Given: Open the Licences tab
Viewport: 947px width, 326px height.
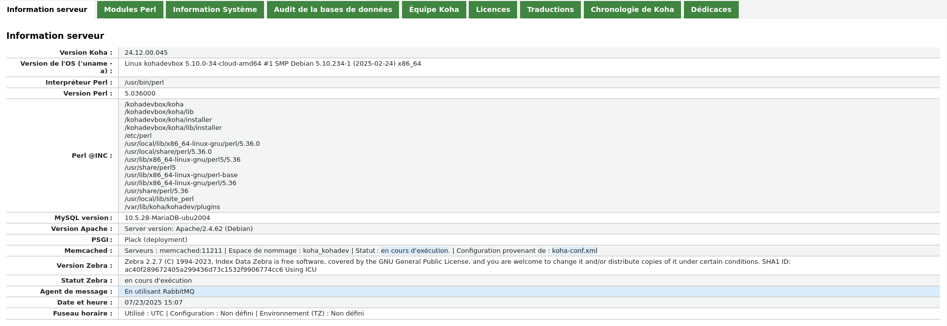Looking at the screenshot, I should click(493, 9).
